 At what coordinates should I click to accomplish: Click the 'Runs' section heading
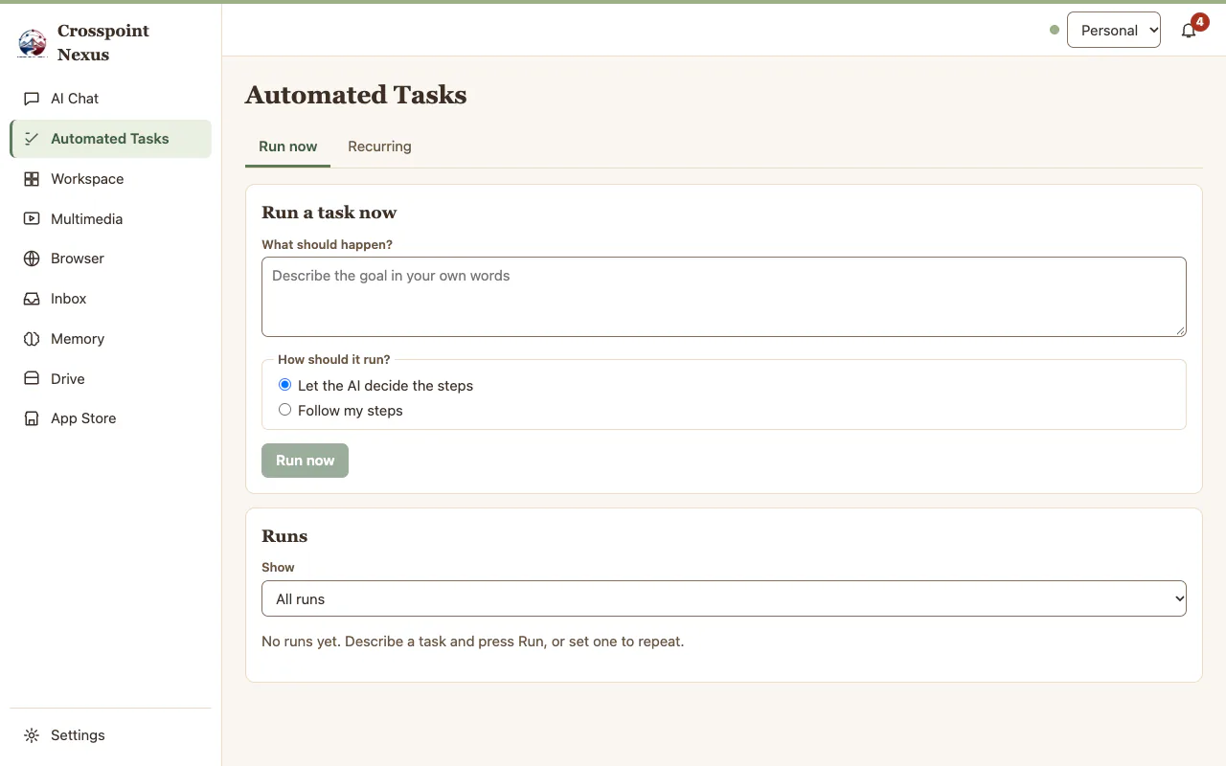[x=284, y=536]
